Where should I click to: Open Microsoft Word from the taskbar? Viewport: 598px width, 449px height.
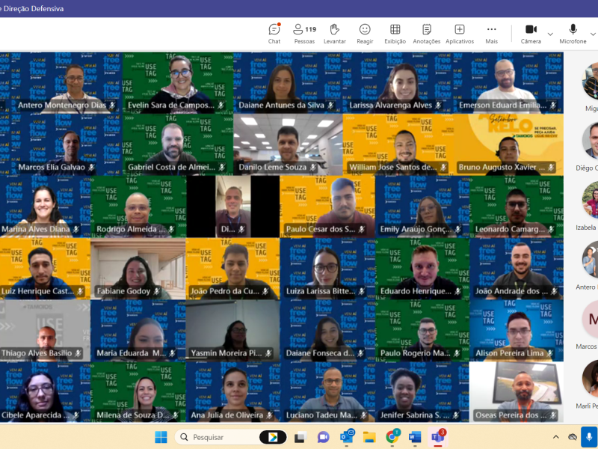pyautogui.click(x=415, y=437)
